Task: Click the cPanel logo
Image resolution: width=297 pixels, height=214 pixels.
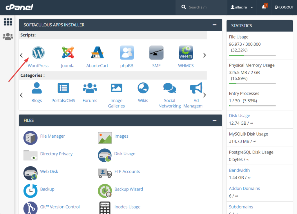Action: click(x=19, y=7)
